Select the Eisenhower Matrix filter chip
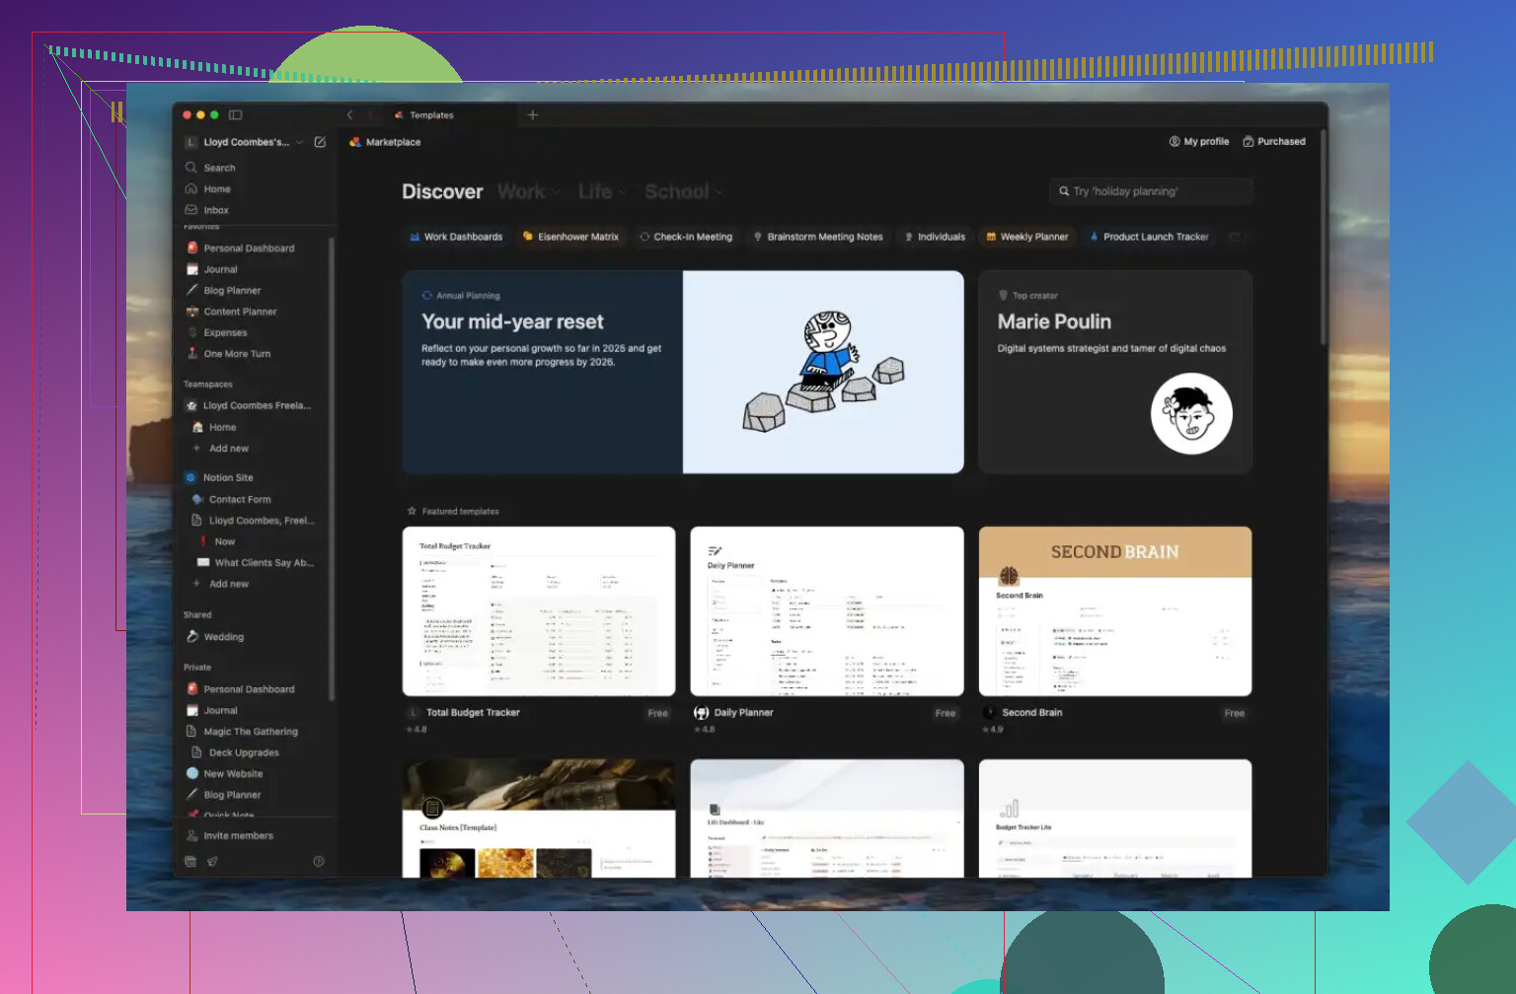The height and width of the screenshot is (994, 1516). pyautogui.click(x=570, y=237)
